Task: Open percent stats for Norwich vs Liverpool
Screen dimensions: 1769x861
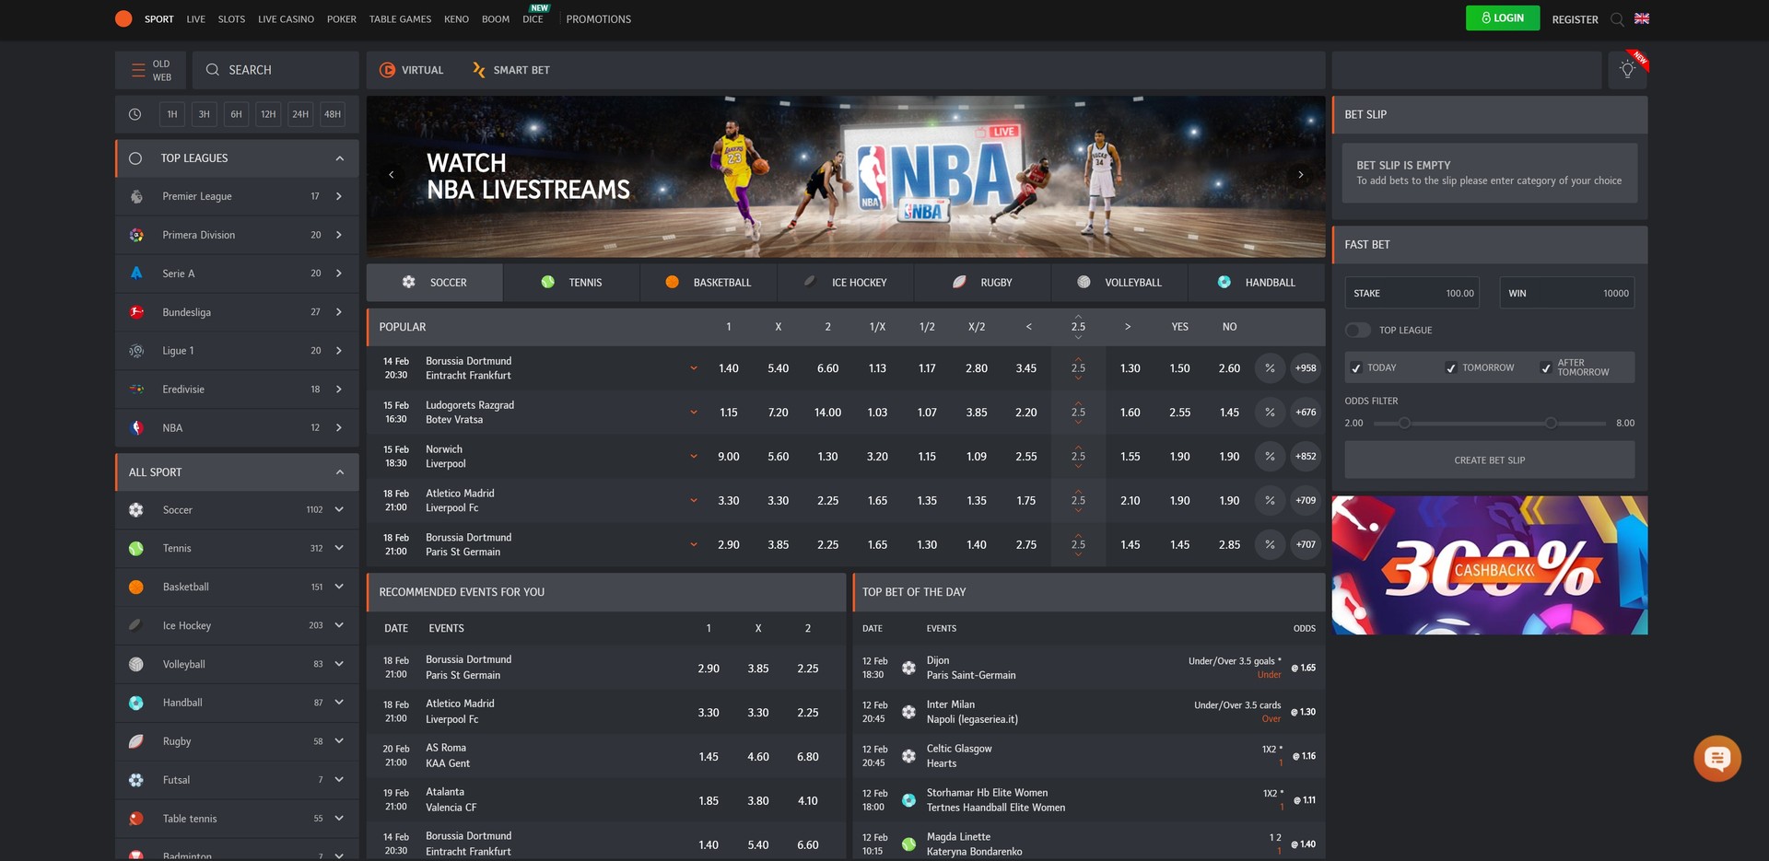Action: [1270, 457]
